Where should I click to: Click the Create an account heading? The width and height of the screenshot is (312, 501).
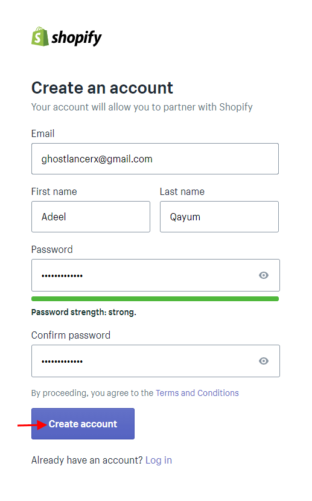(x=102, y=88)
